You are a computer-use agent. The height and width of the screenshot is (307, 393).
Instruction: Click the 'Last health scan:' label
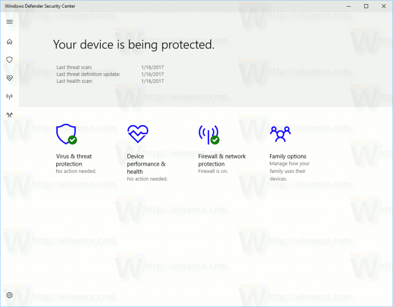click(x=74, y=81)
